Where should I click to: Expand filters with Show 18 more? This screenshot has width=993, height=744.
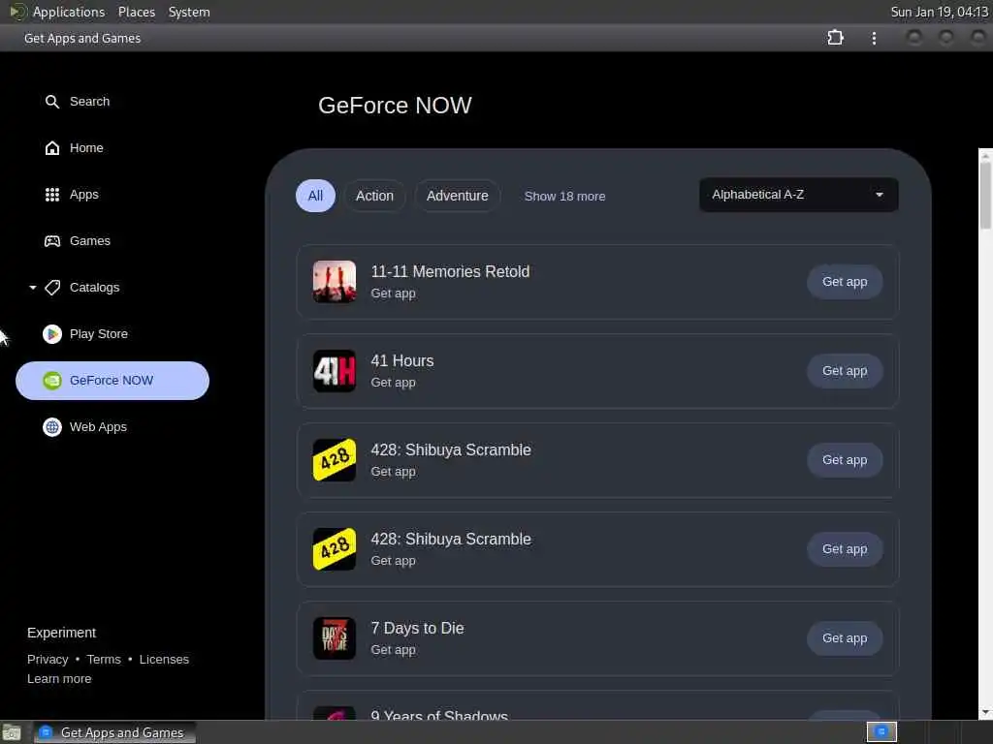pyautogui.click(x=564, y=196)
